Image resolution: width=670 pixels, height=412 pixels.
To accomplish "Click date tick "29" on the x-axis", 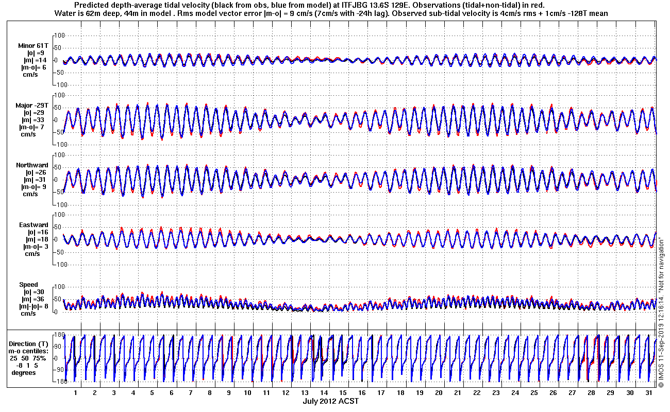I will pyautogui.click(x=611, y=393).
